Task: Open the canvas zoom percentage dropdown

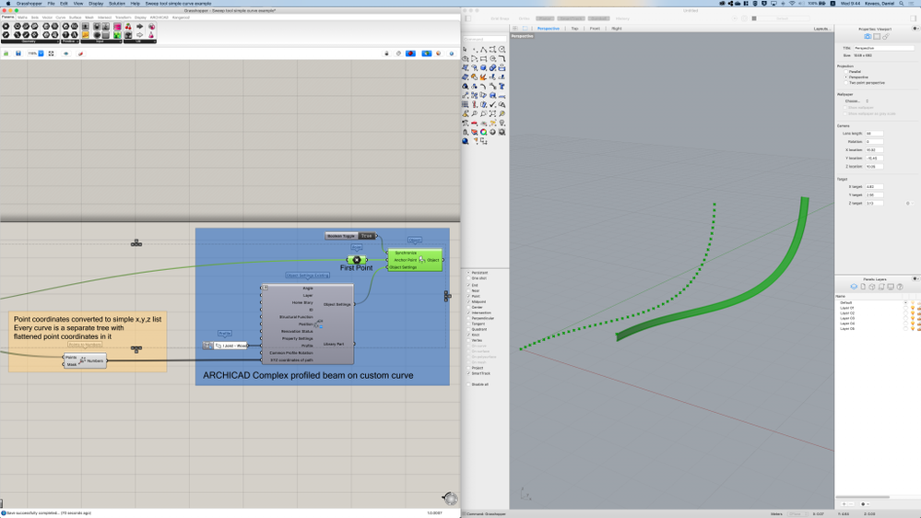Action: (41, 53)
